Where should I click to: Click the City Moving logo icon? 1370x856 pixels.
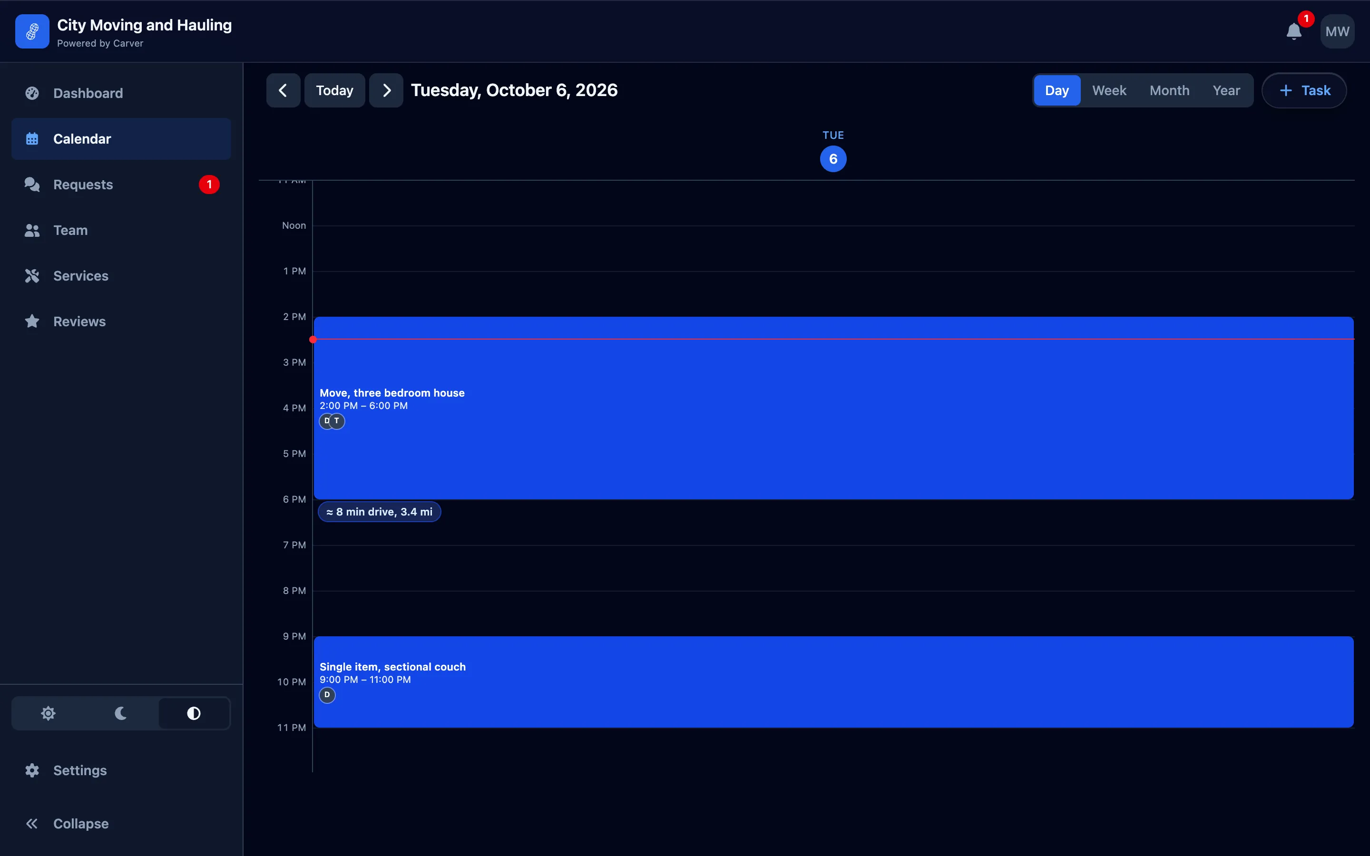click(x=32, y=32)
